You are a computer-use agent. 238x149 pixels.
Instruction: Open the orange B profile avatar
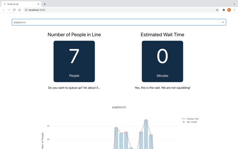point(229,10)
